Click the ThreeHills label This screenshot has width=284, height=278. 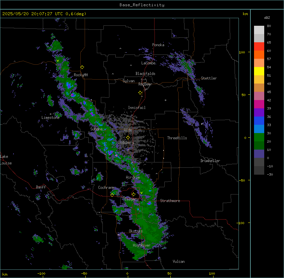177,138
